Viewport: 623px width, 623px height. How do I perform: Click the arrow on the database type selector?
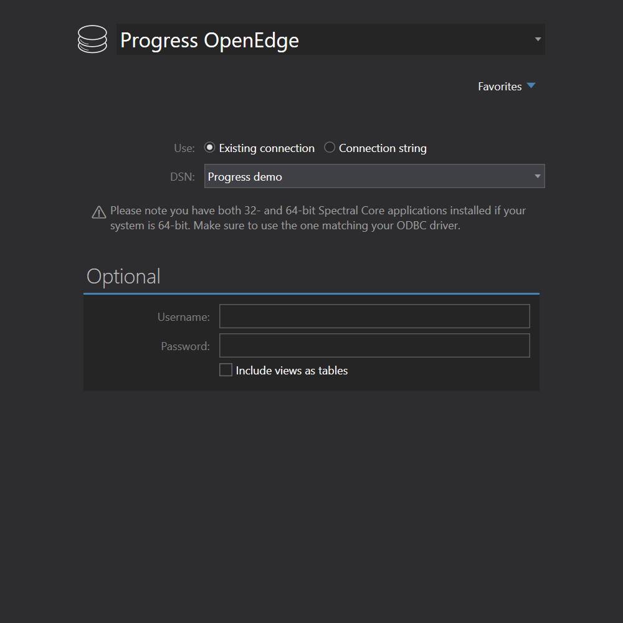pos(537,40)
